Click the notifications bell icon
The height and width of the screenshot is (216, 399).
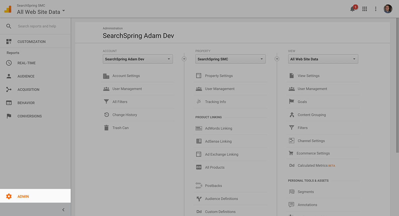pyautogui.click(x=352, y=9)
